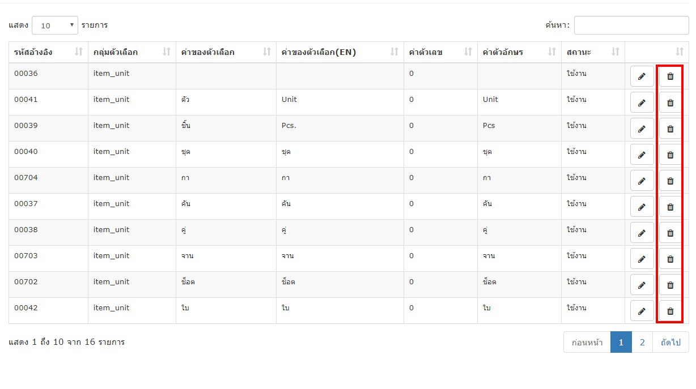The image size is (696, 389).
Task: Edit row 00036 with pencil icon
Action: pyautogui.click(x=642, y=76)
